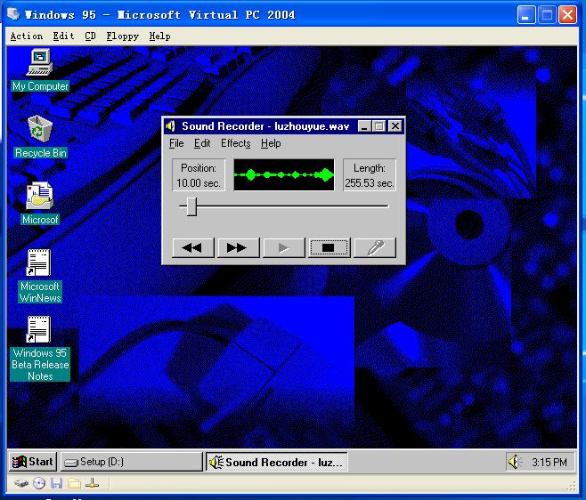Open the CD menu in Virtual PC
This screenshot has height=500, width=586.
tap(91, 36)
